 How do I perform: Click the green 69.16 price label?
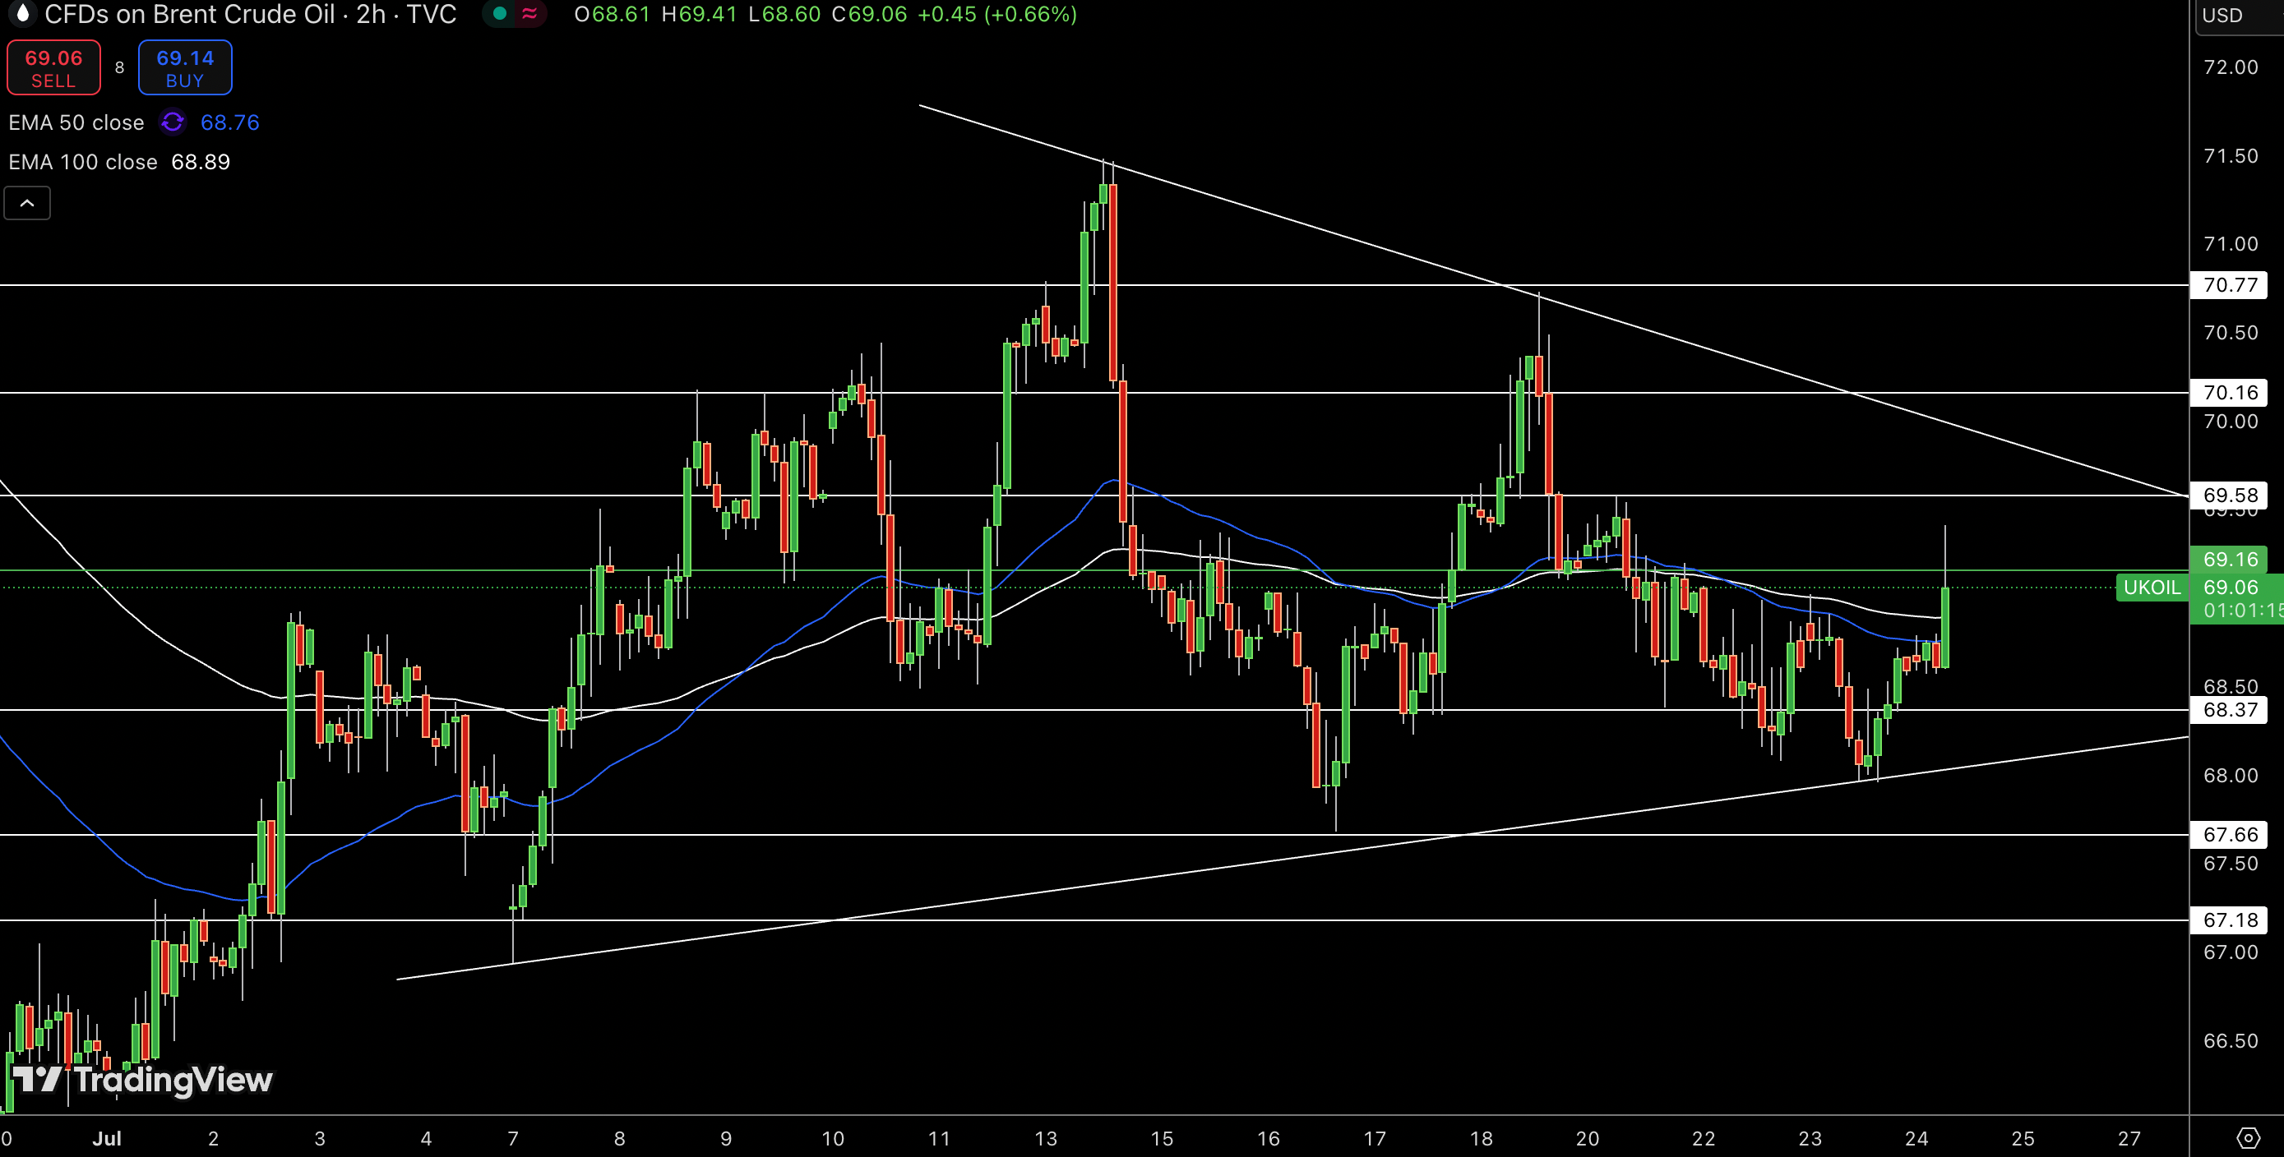2229,559
